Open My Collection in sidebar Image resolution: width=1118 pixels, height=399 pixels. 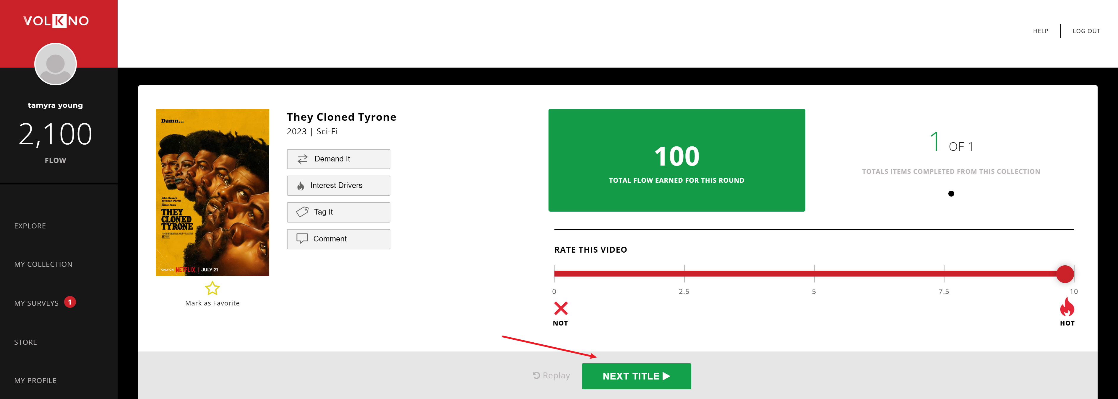pos(43,264)
